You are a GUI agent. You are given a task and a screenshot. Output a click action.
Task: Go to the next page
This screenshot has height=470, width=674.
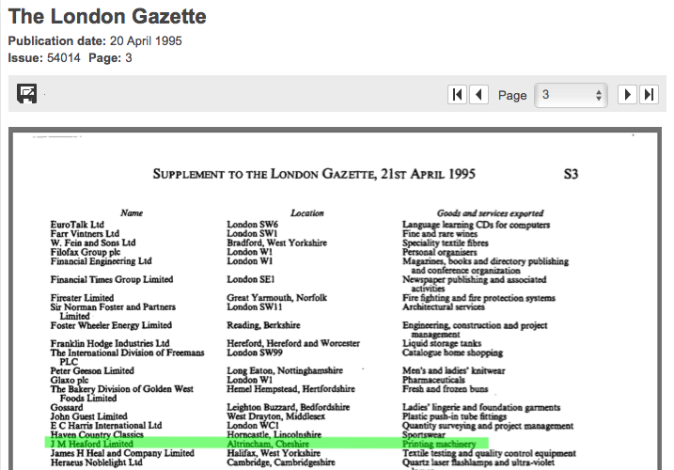627,94
